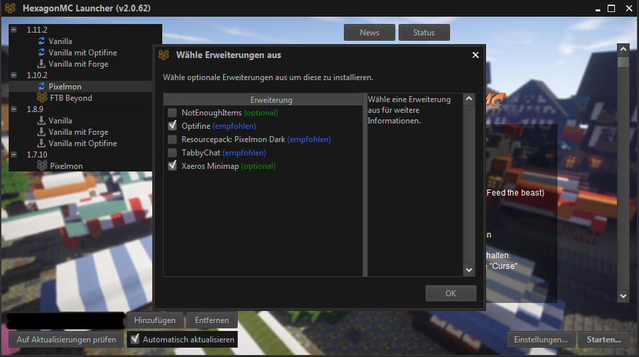Image resolution: width=639 pixels, height=357 pixels.
Task: Collapse the 1.10.2 version group
Action: point(14,75)
